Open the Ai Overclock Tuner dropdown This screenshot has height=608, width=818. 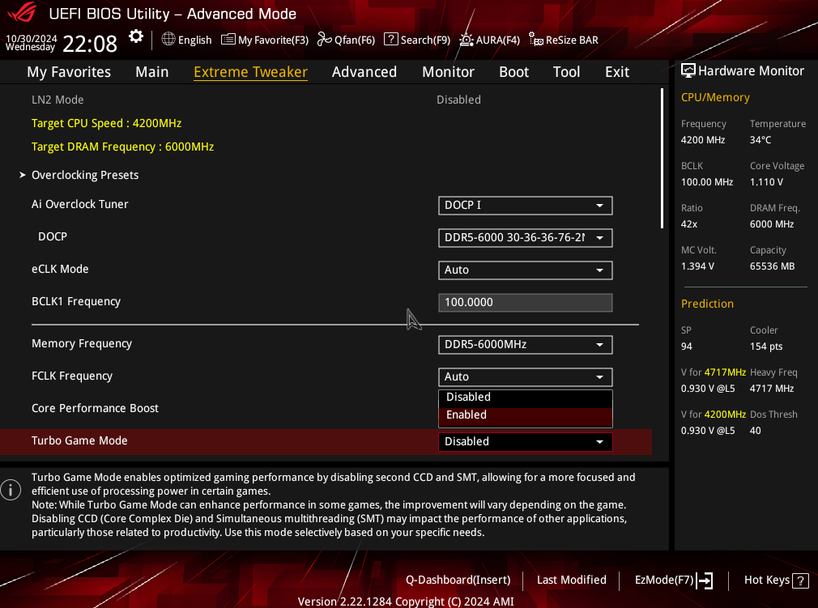pos(526,206)
